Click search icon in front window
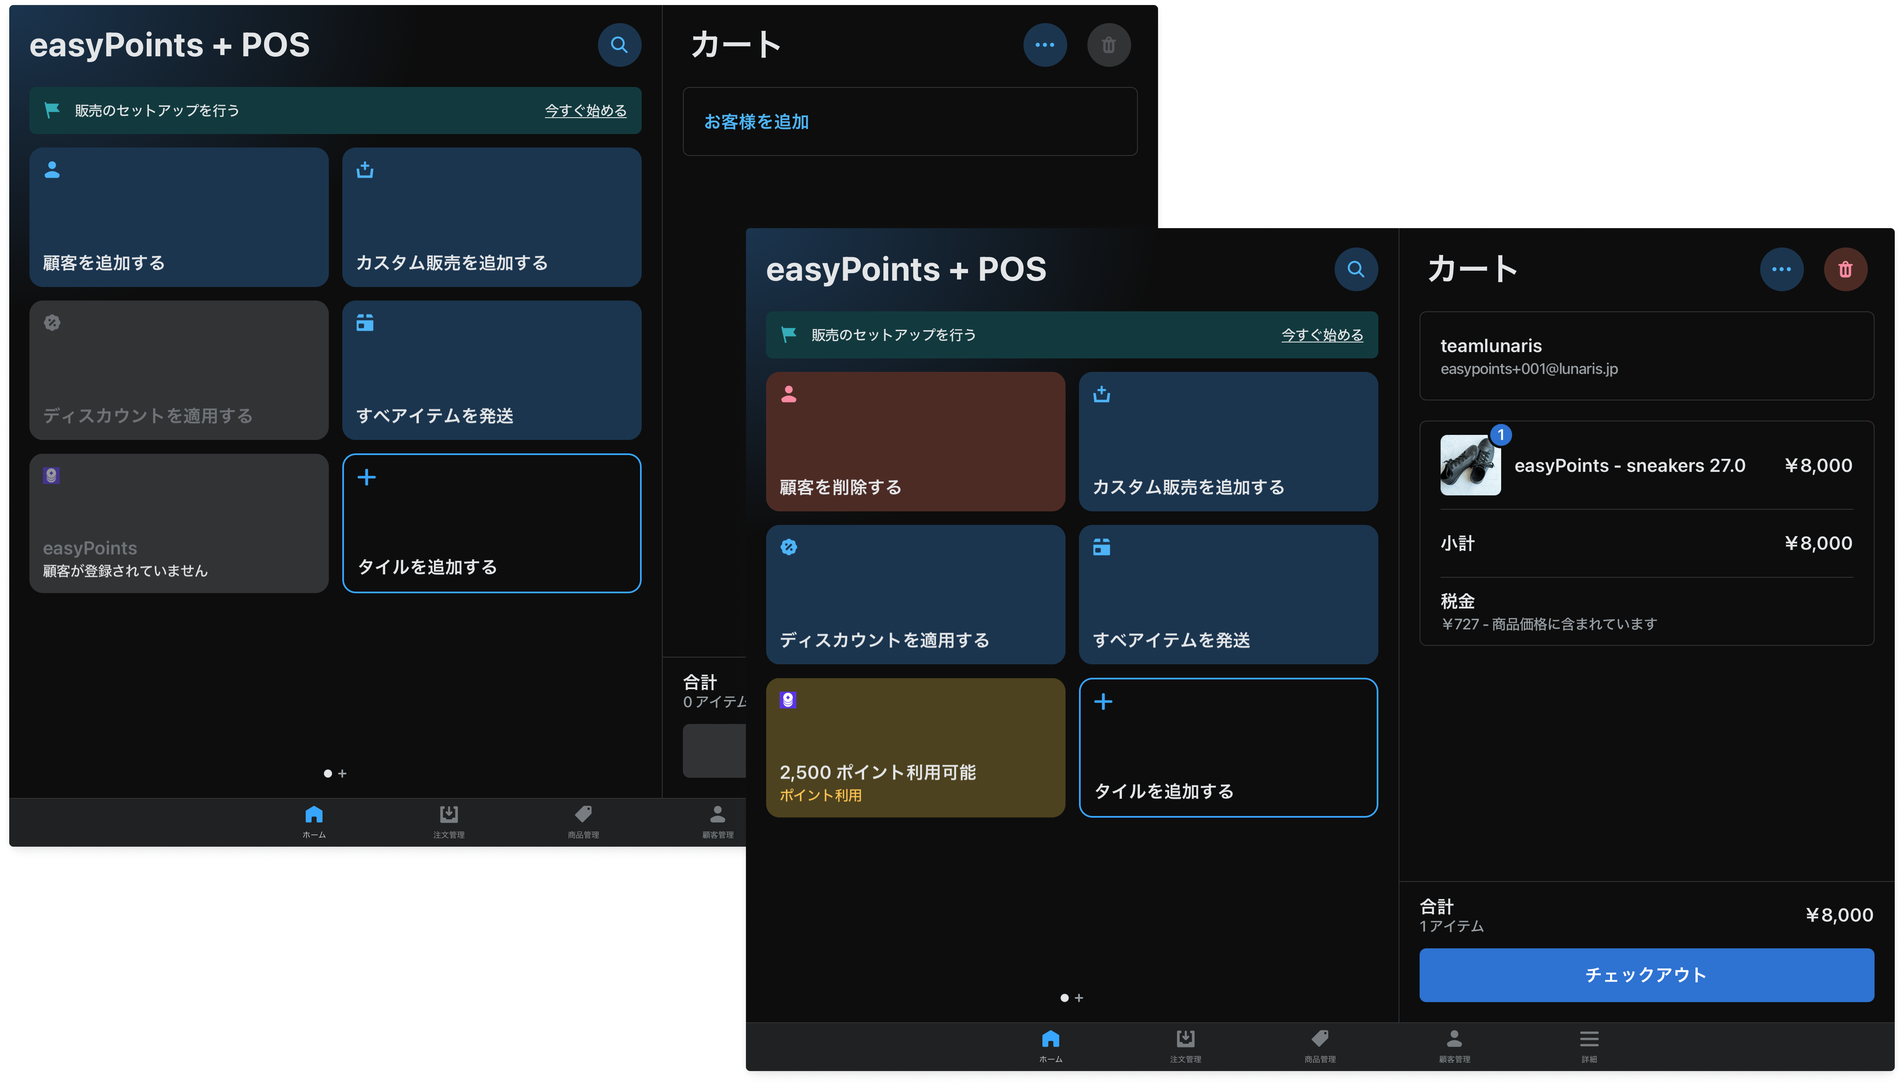Screen dimensions: 1904x1087 click(x=1355, y=269)
